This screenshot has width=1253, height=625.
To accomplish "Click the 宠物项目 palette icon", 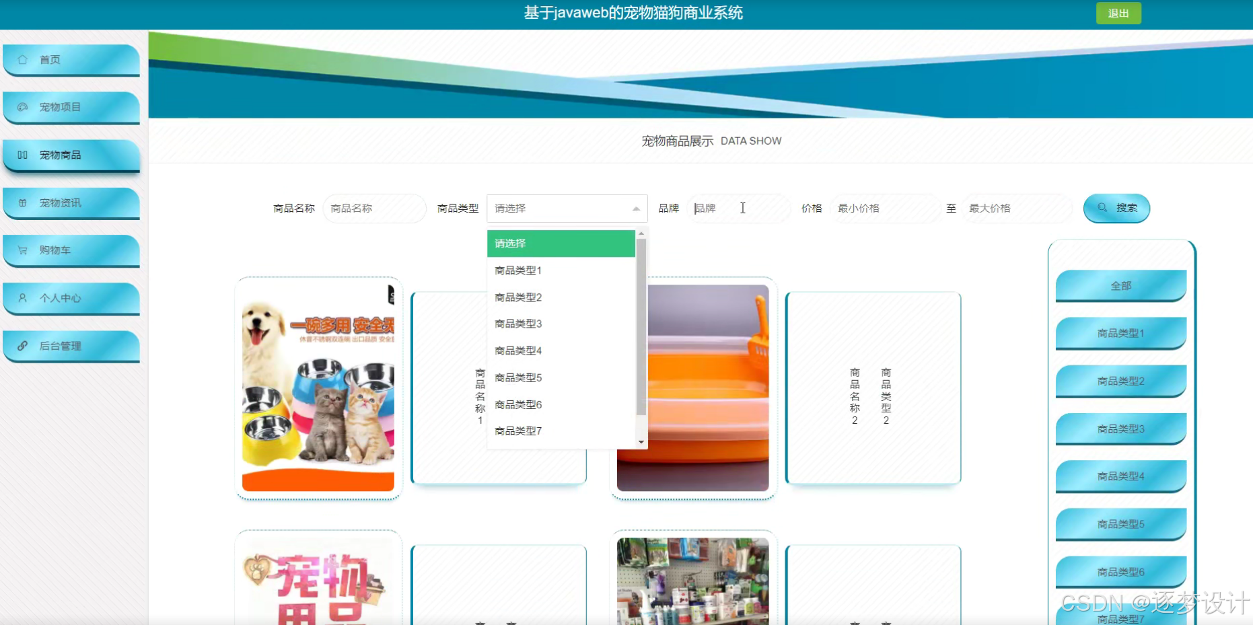I will (x=22, y=107).
